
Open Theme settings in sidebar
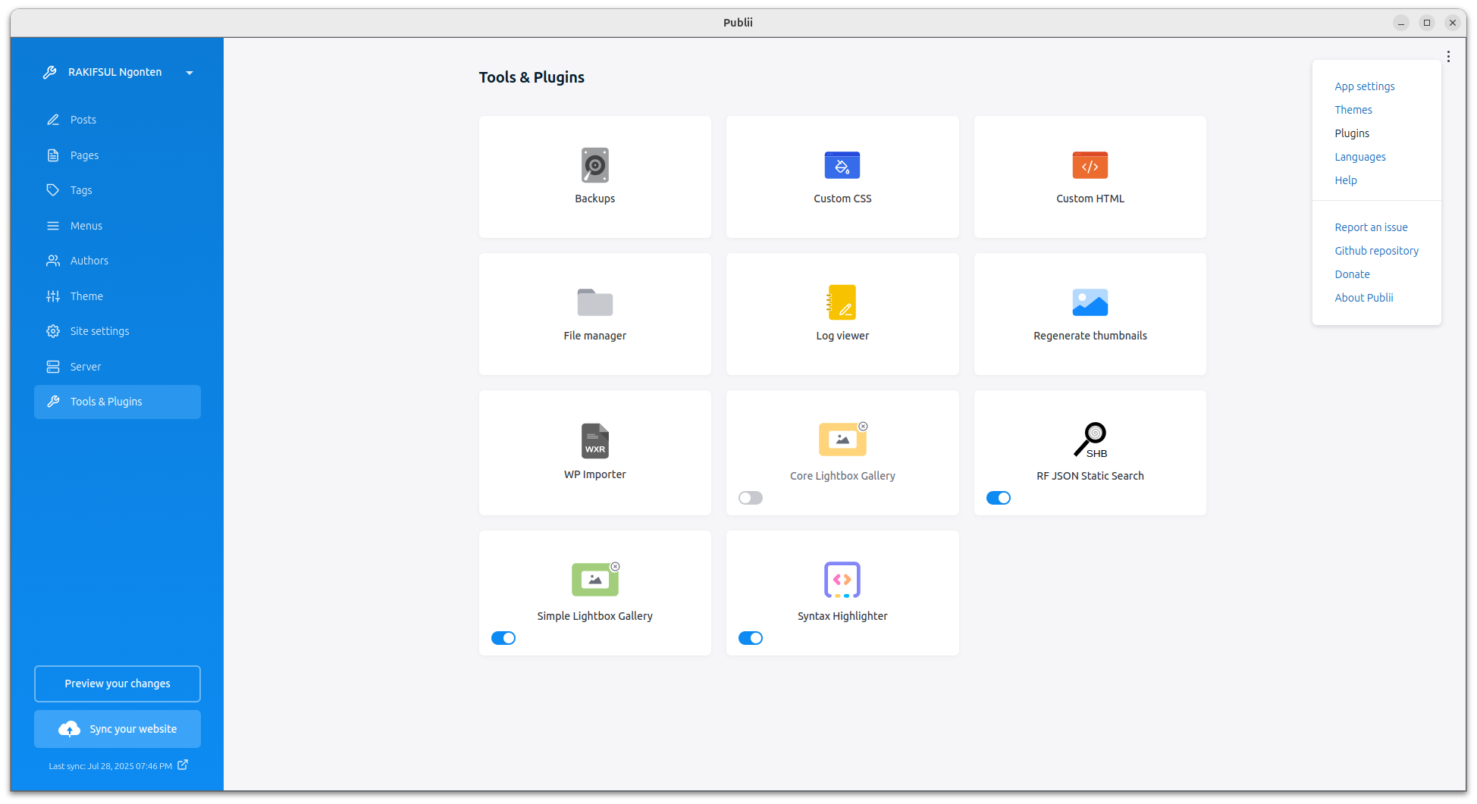[118, 296]
